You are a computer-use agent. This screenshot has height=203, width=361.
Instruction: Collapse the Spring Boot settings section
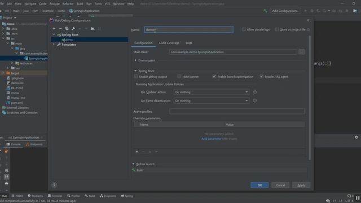135,71
